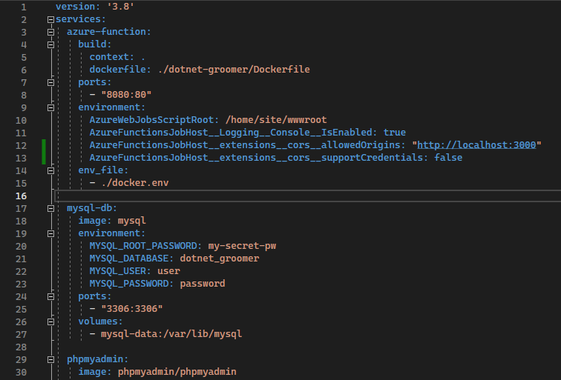This screenshot has width=561, height=380.
Task: Place cursor on empty line 16
Action: (308, 196)
